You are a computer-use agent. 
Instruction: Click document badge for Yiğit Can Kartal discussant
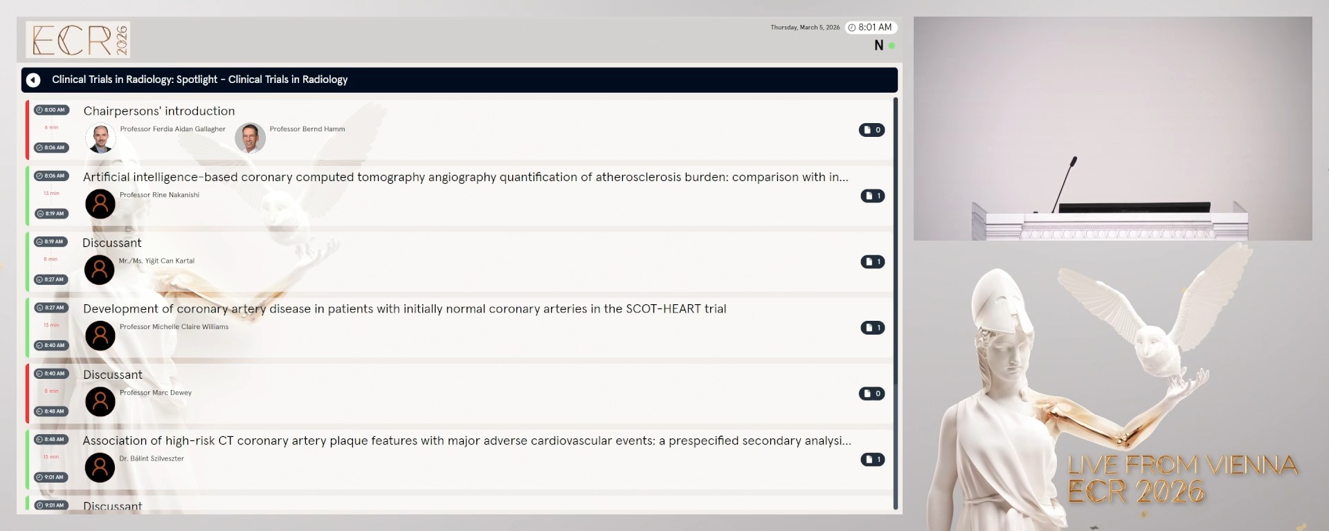click(x=872, y=261)
